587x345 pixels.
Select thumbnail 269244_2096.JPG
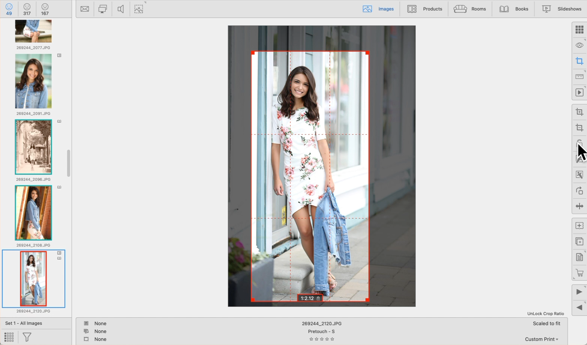click(33, 147)
